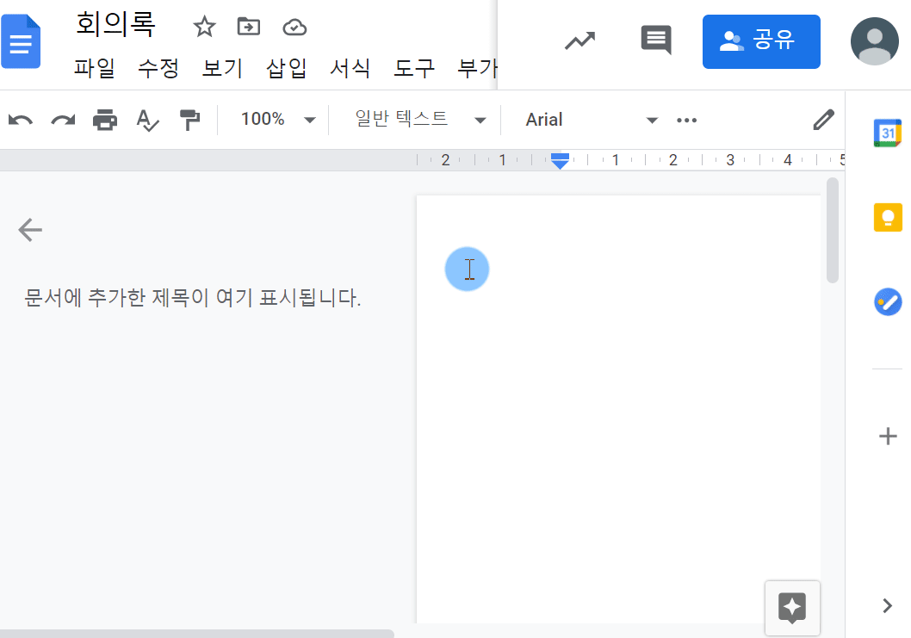Open Google Calendar side panel

[888, 133]
